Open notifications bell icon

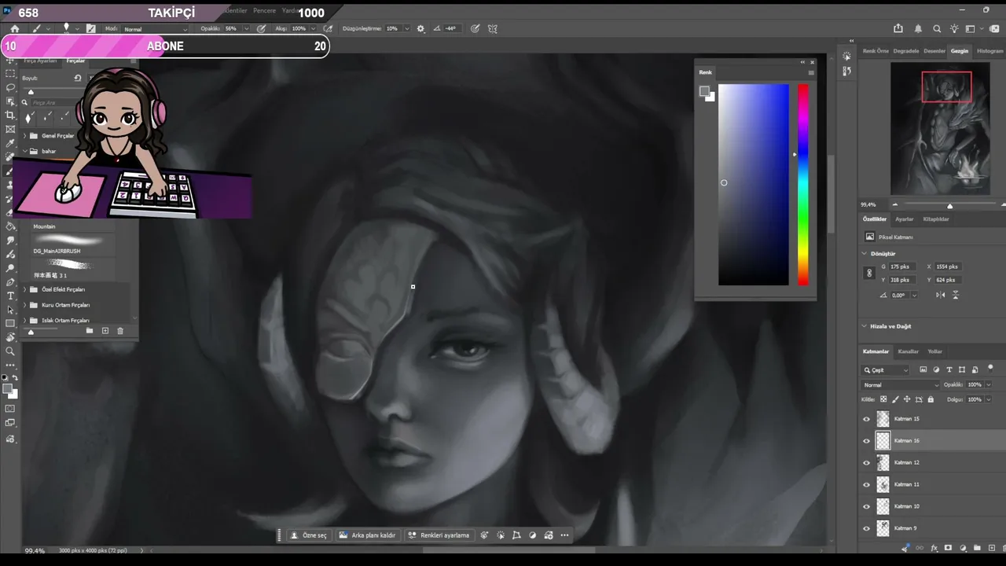pyautogui.click(x=918, y=28)
